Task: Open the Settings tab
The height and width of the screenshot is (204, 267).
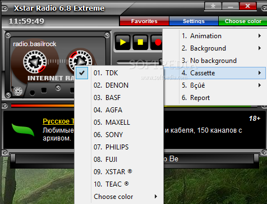Action: coord(194,21)
